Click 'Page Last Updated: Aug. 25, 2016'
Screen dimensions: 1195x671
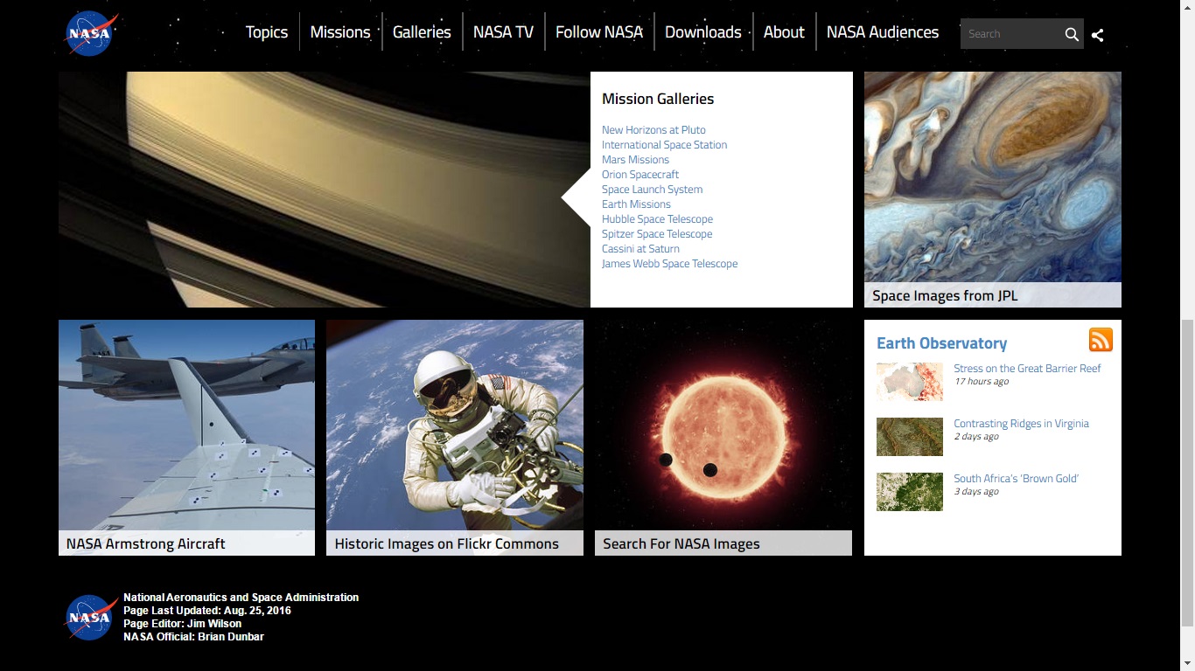[207, 611]
